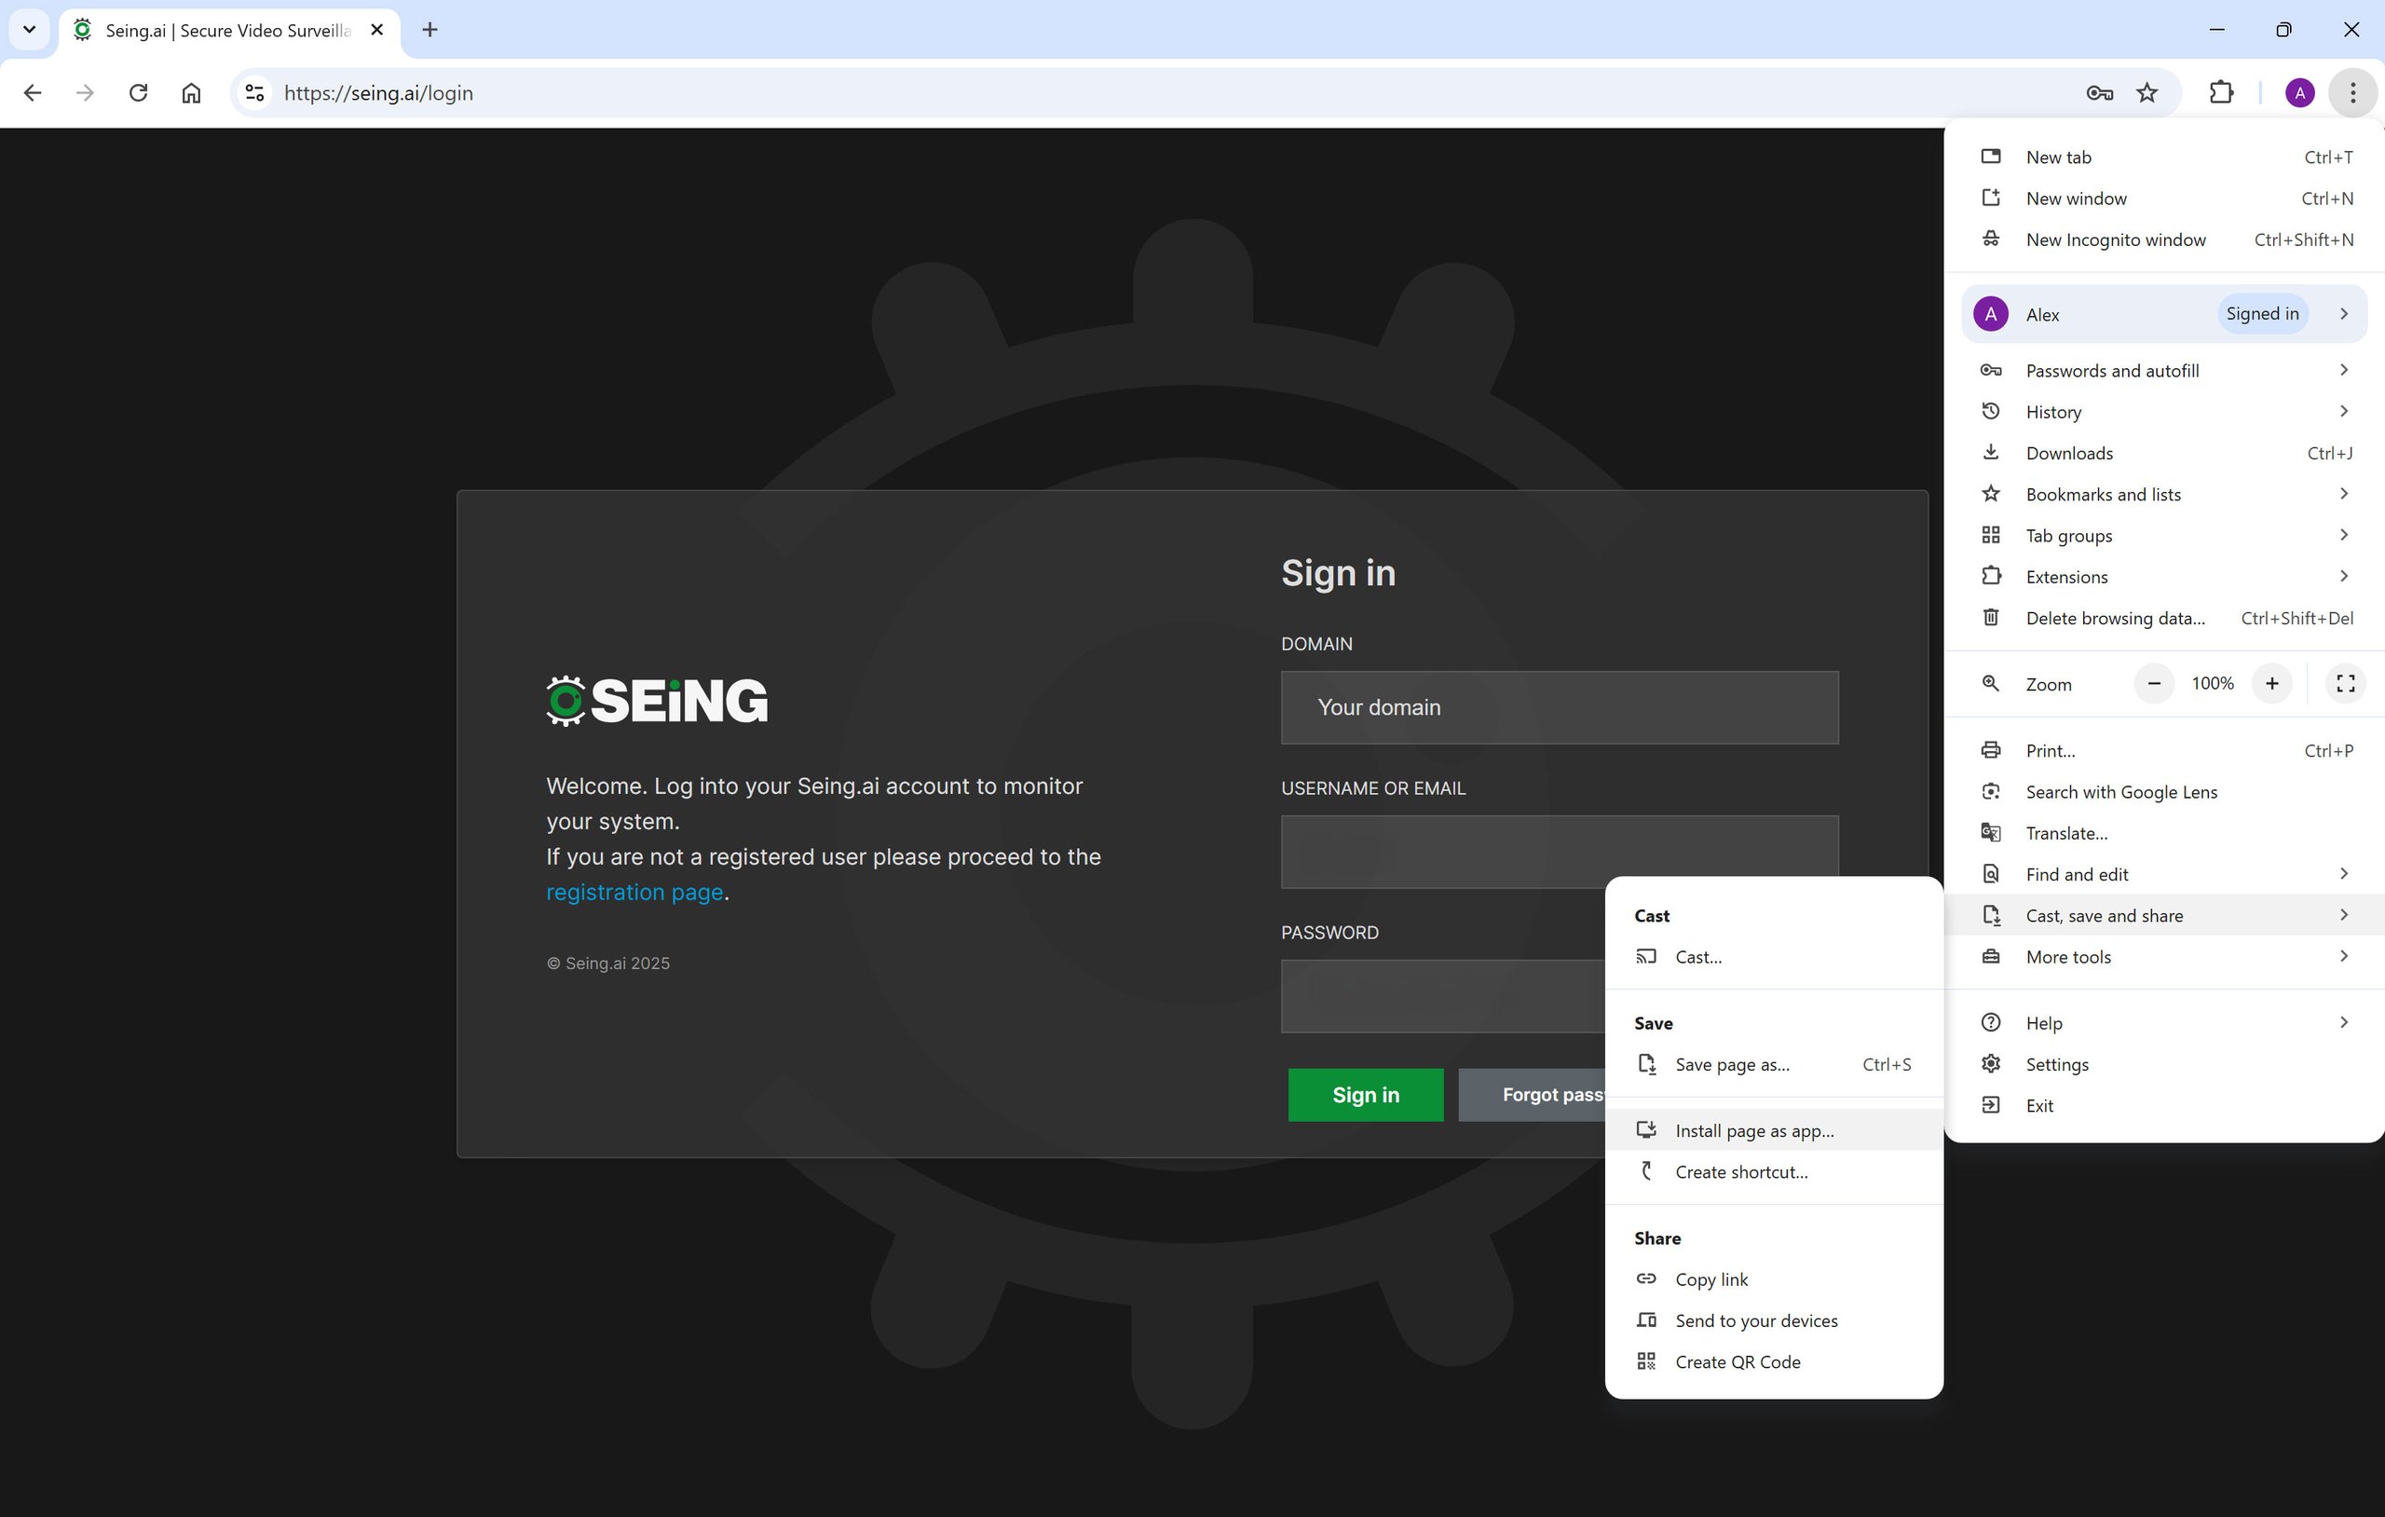Screen dimensions: 2385x1517
Task: Reload the page
Action: coord(139,93)
